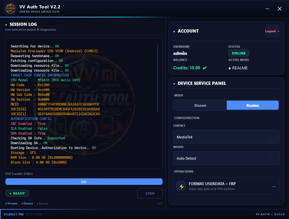Click the SOCID[1] log line
This screenshot has width=289, height=219.
coord(55,114)
